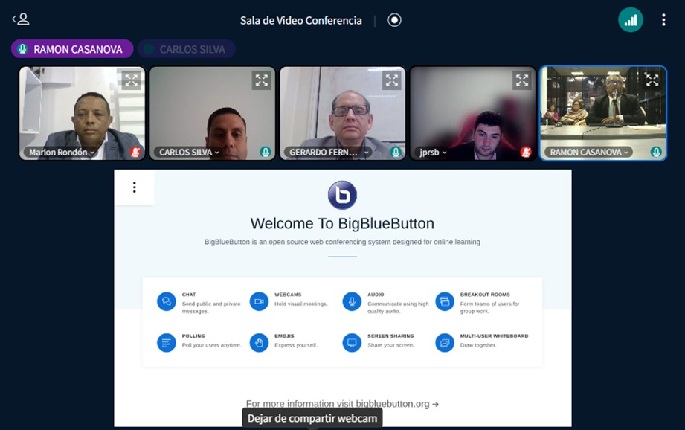Click the Emojis hand icon
The width and height of the screenshot is (685, 430).
[x=259, y=343]
